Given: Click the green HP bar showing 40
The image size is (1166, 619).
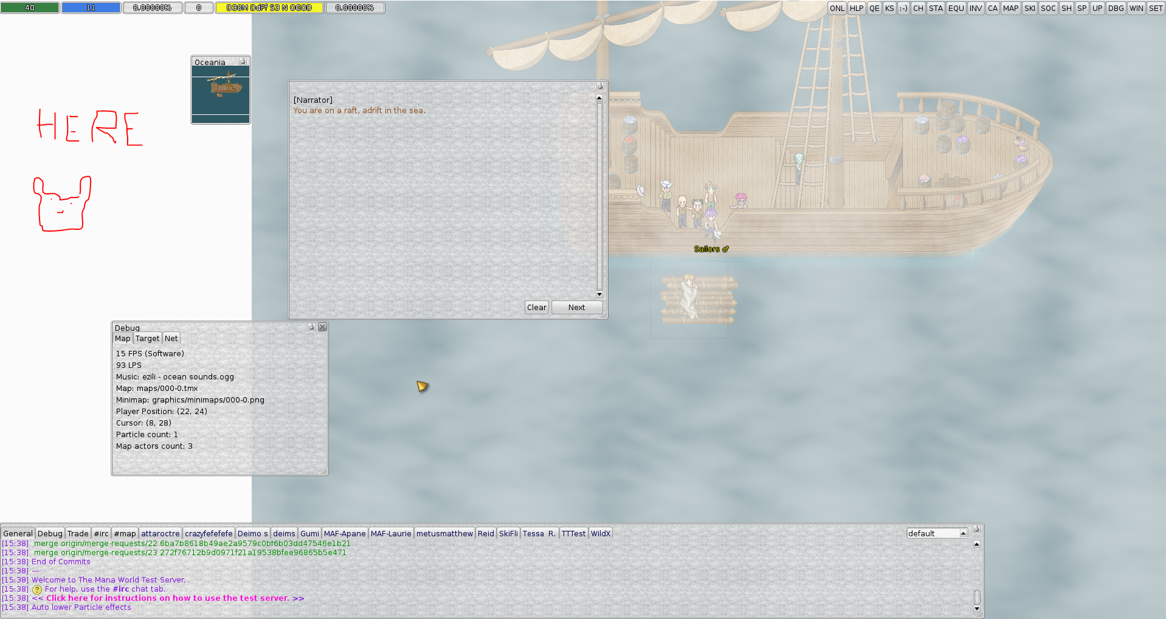Looking at the screenshot, I should [30, 8].
